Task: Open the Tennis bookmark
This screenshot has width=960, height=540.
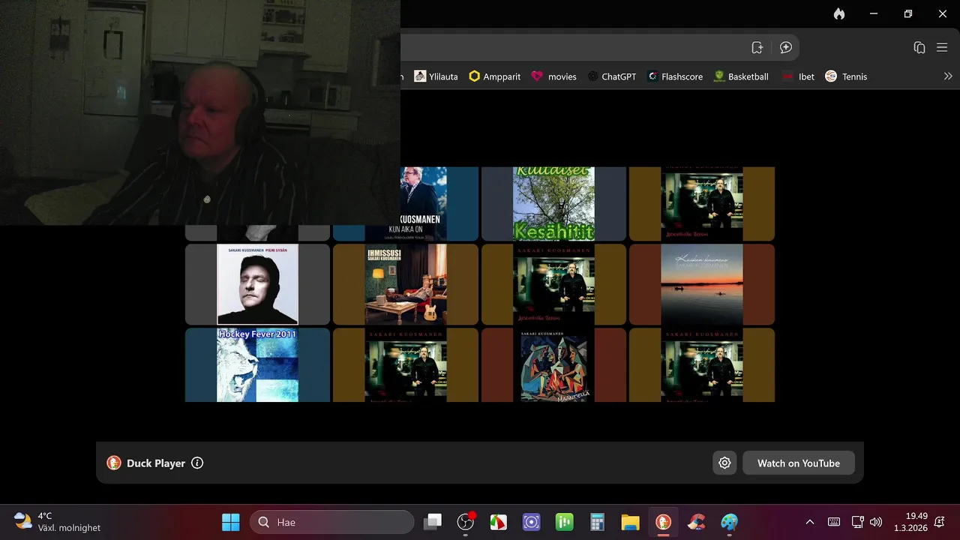Action: point(846,76)
